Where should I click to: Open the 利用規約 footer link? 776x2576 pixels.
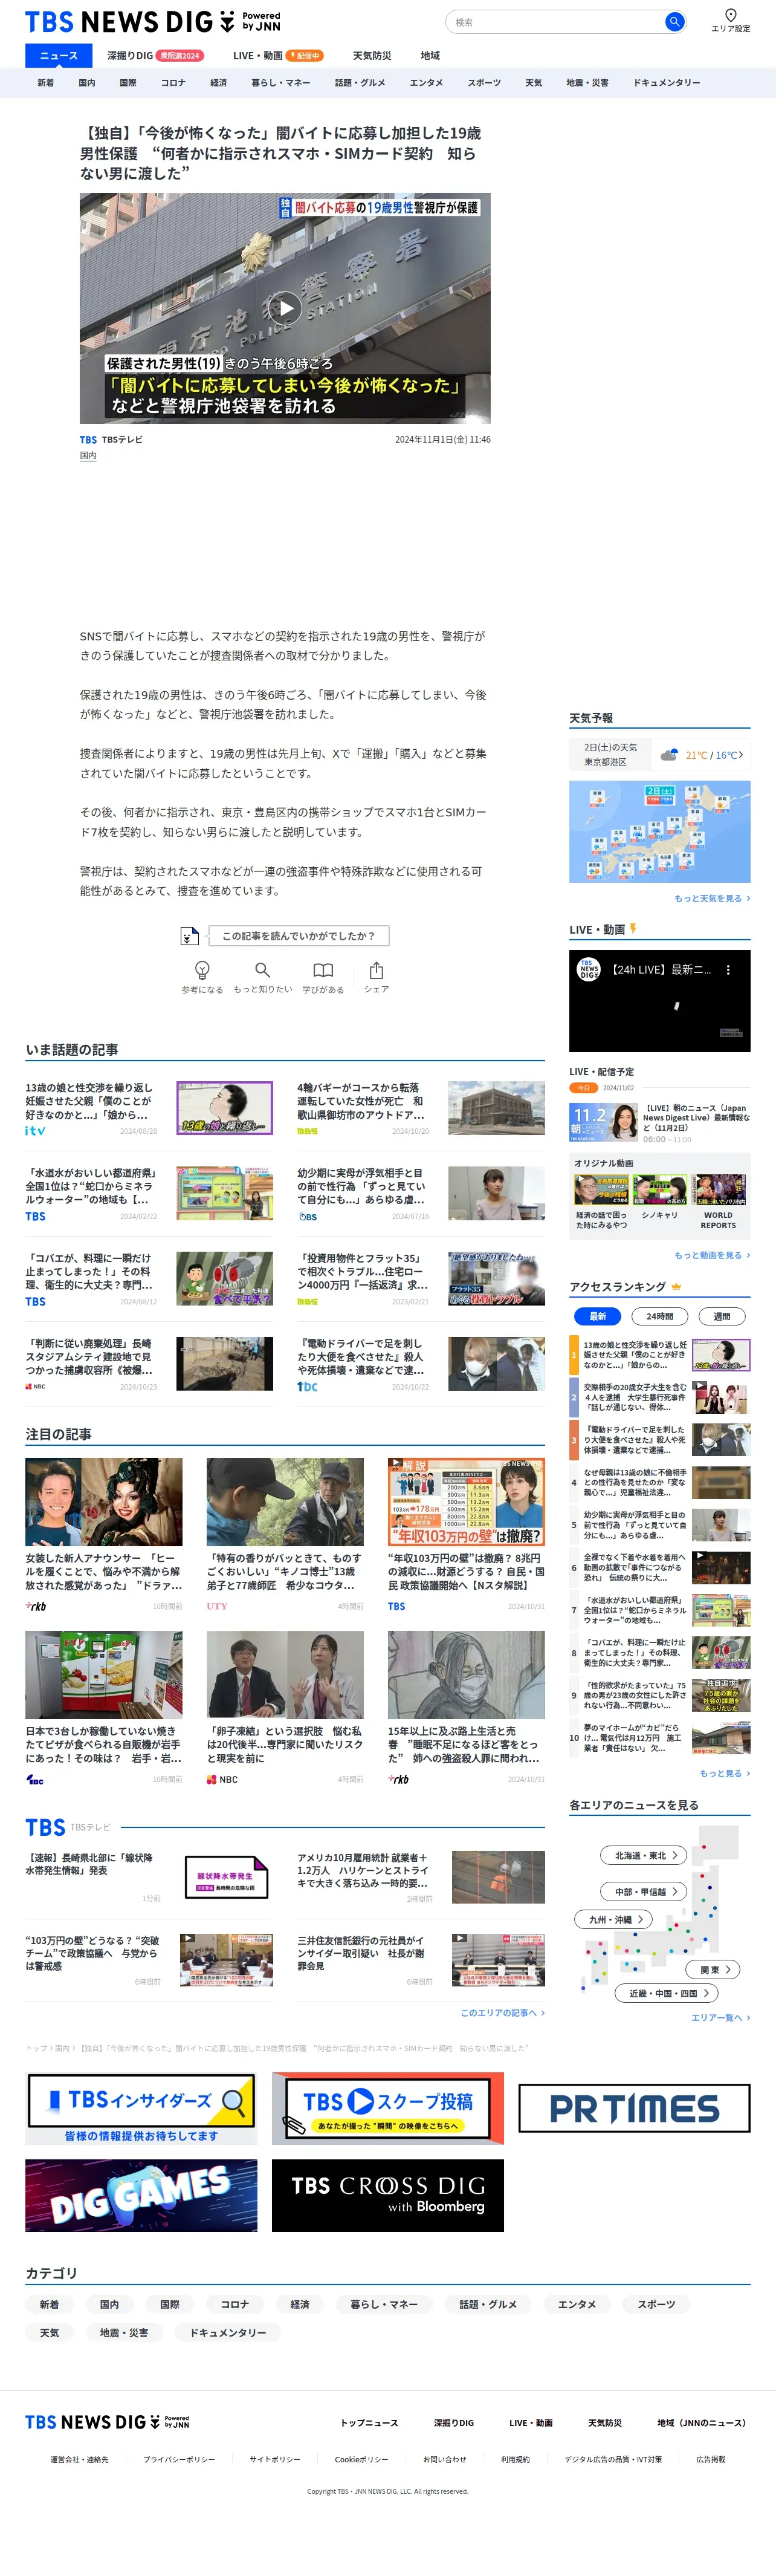pyautogui.click(x=516, y=2459)
